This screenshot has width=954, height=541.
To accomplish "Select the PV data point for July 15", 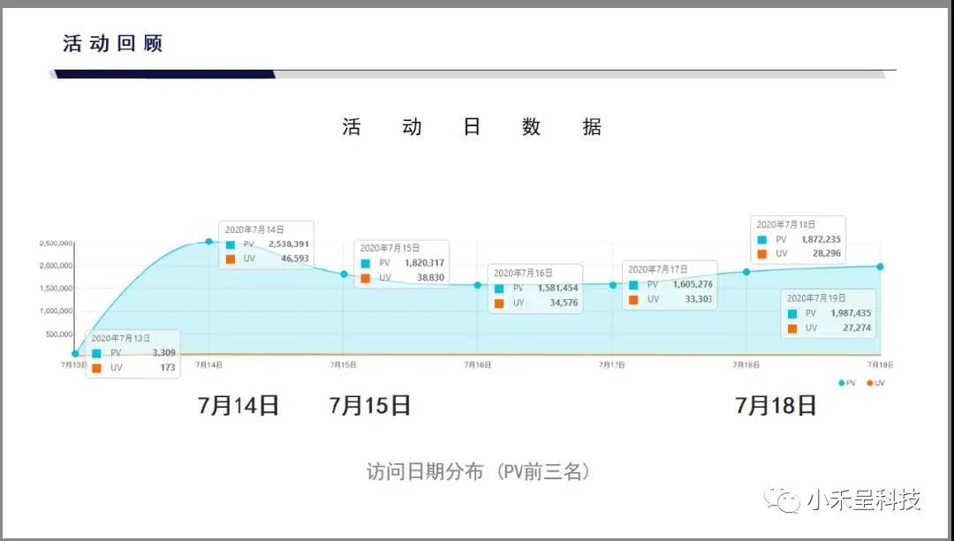I will [x=344, y=274].
